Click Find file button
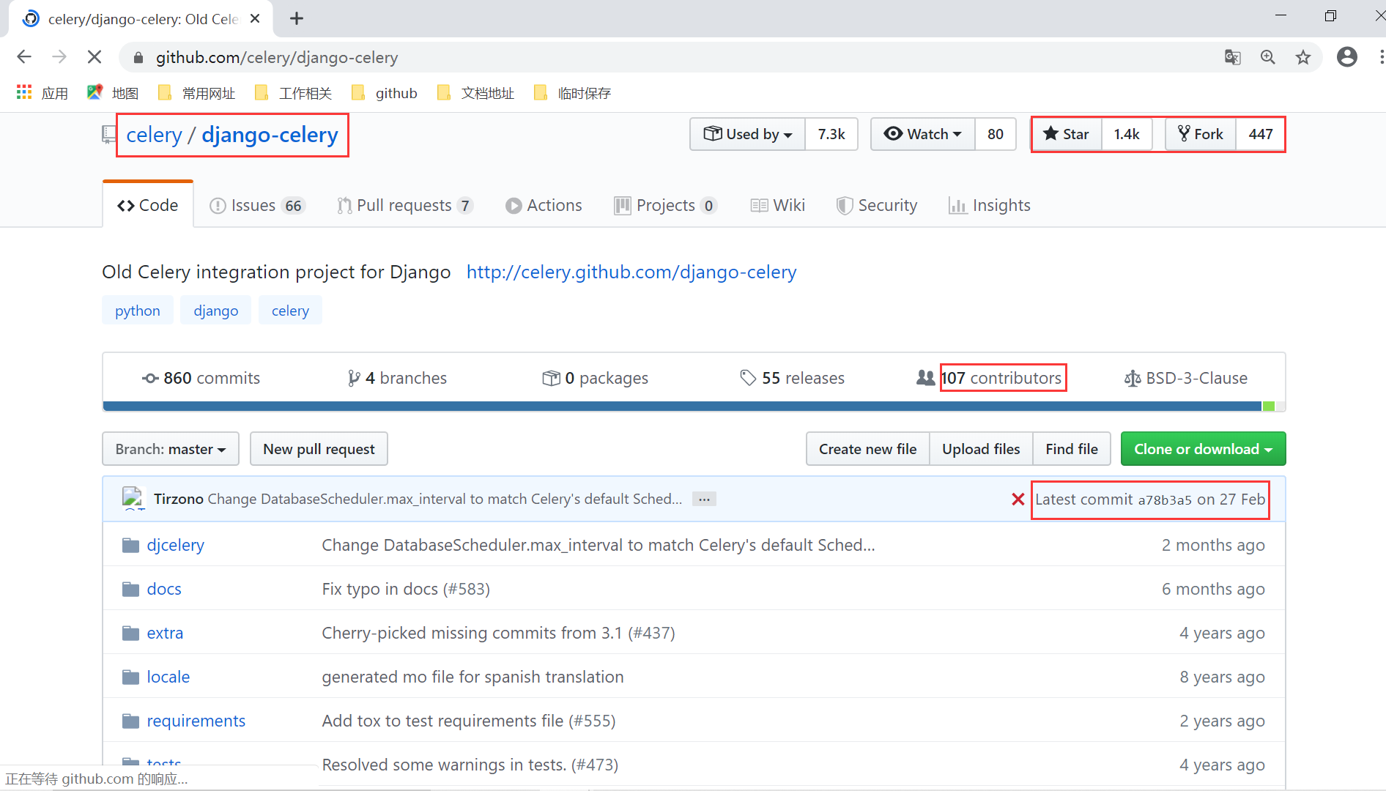The image size is (1386, 791). coord(1072,449)
